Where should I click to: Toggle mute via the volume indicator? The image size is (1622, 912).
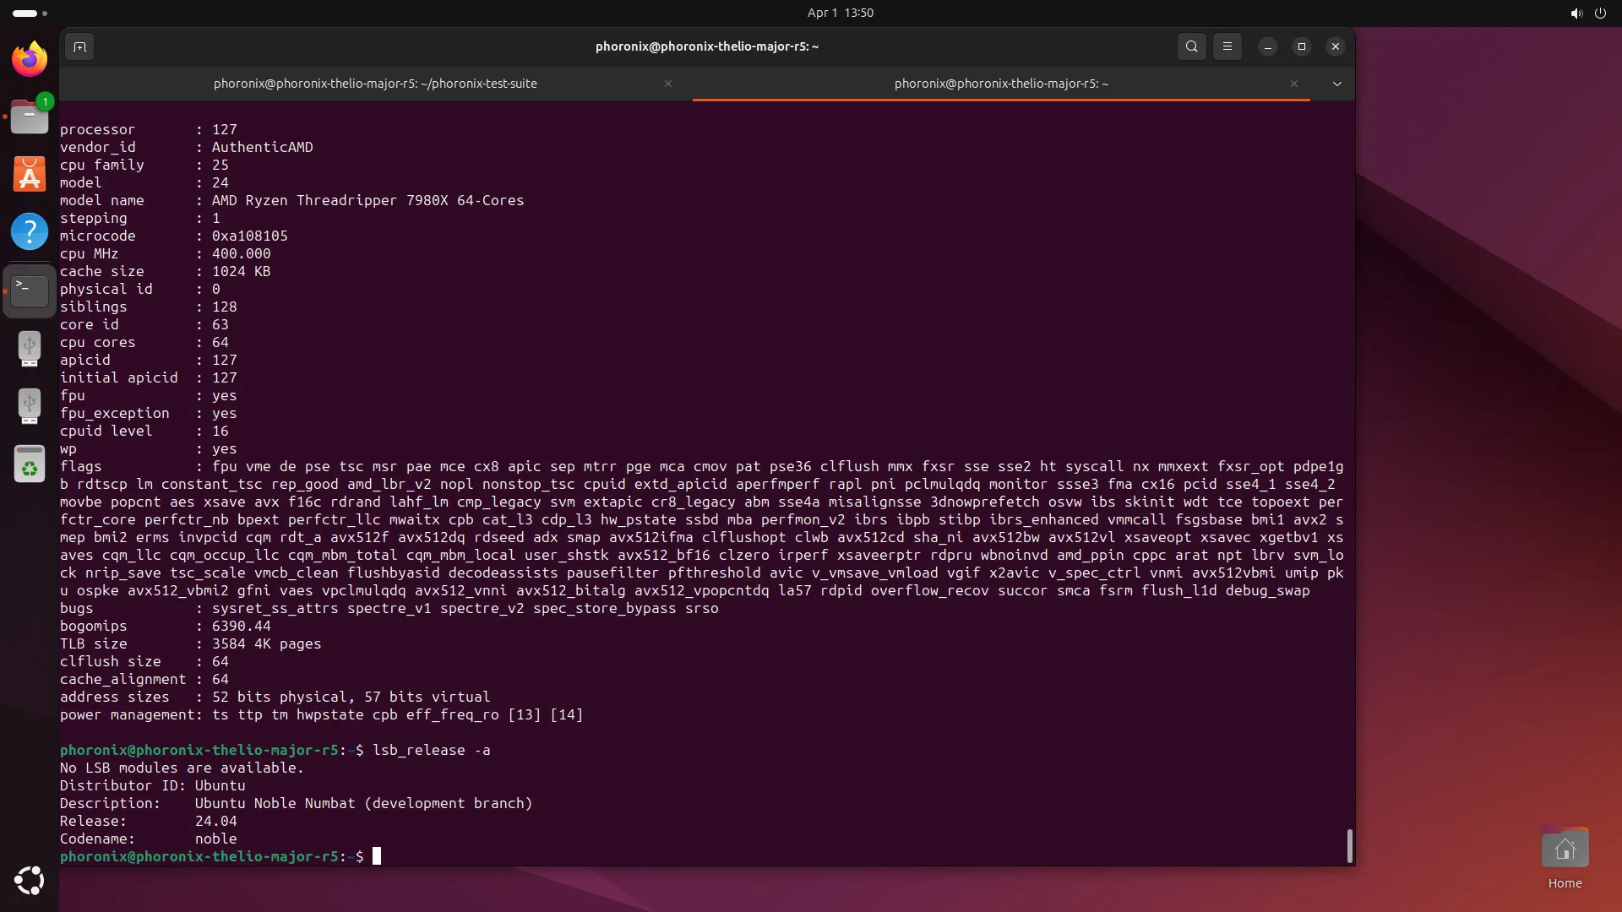[x=1576, y=13]
